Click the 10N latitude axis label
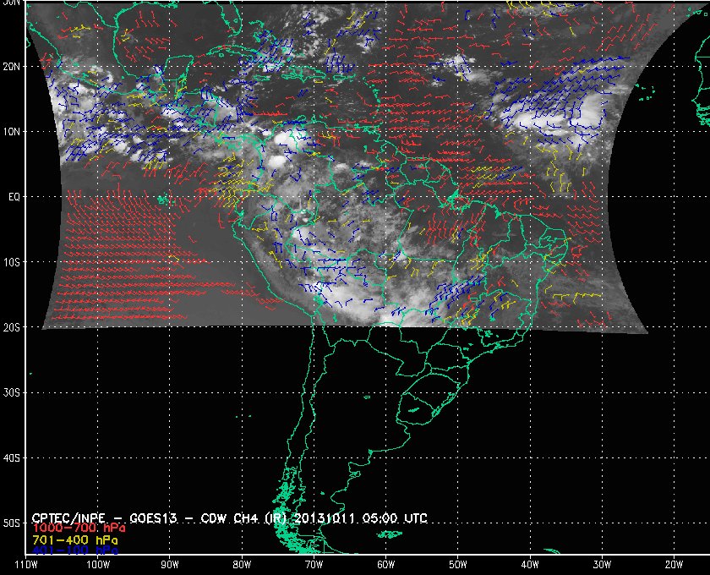 click(12, 131)
